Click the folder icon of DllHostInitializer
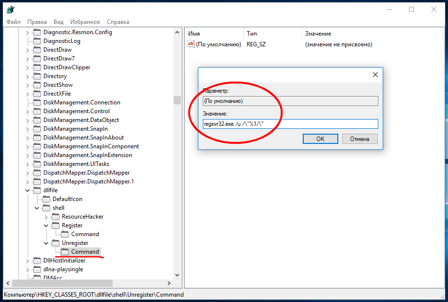Viewport: 448px width, 302px height. (x=37, y=261)
